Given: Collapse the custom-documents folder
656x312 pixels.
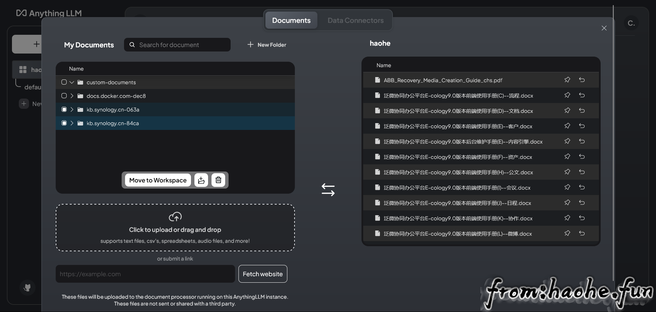Looking at the screenshot, I should click(x=72, y=82).
